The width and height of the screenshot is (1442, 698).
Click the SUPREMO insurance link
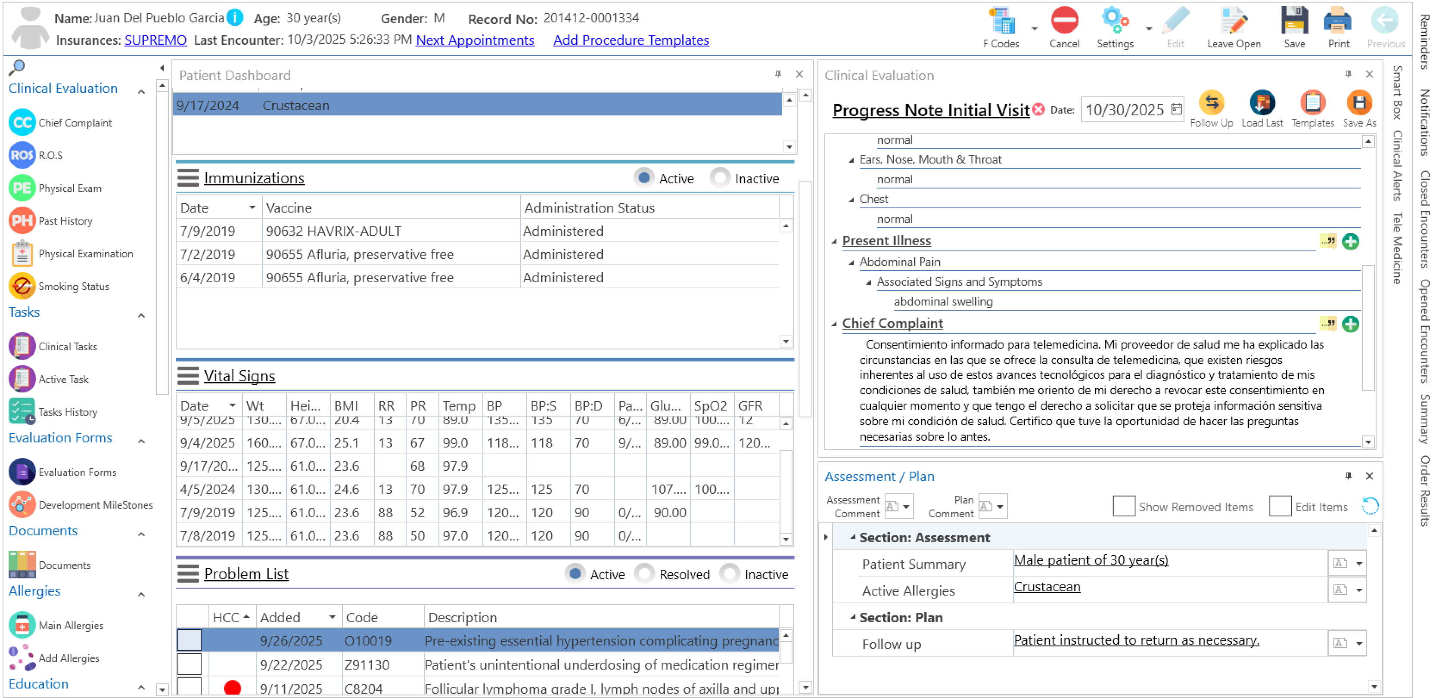click(x=155, y=40)
